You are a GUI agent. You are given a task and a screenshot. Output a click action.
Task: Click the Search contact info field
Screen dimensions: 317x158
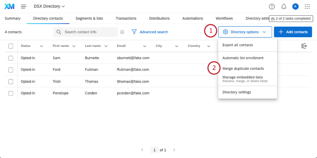click(90, 32)
